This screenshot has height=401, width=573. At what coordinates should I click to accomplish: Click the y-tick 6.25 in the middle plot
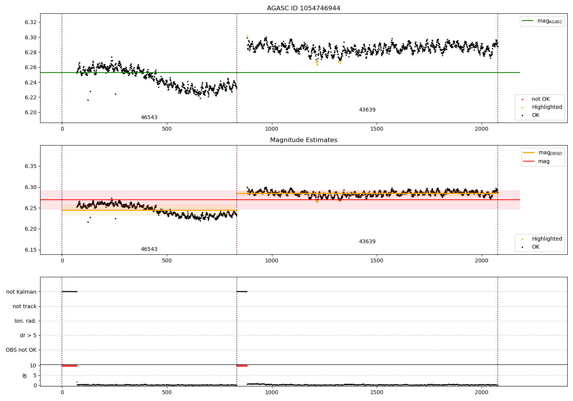31,208
